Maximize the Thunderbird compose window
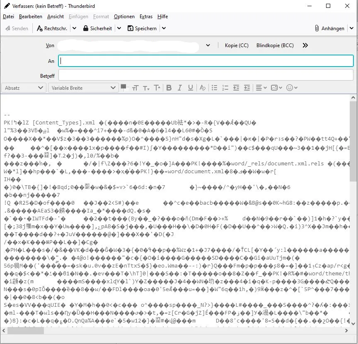 (328, 6)
